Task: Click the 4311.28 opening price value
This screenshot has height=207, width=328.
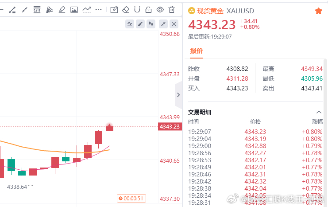Action: [x=237, y=78]
